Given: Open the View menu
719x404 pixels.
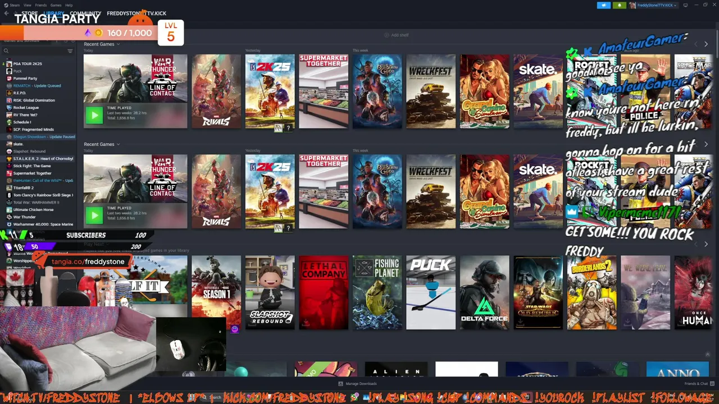Looking at the screenshot, I should click(27, 5).
